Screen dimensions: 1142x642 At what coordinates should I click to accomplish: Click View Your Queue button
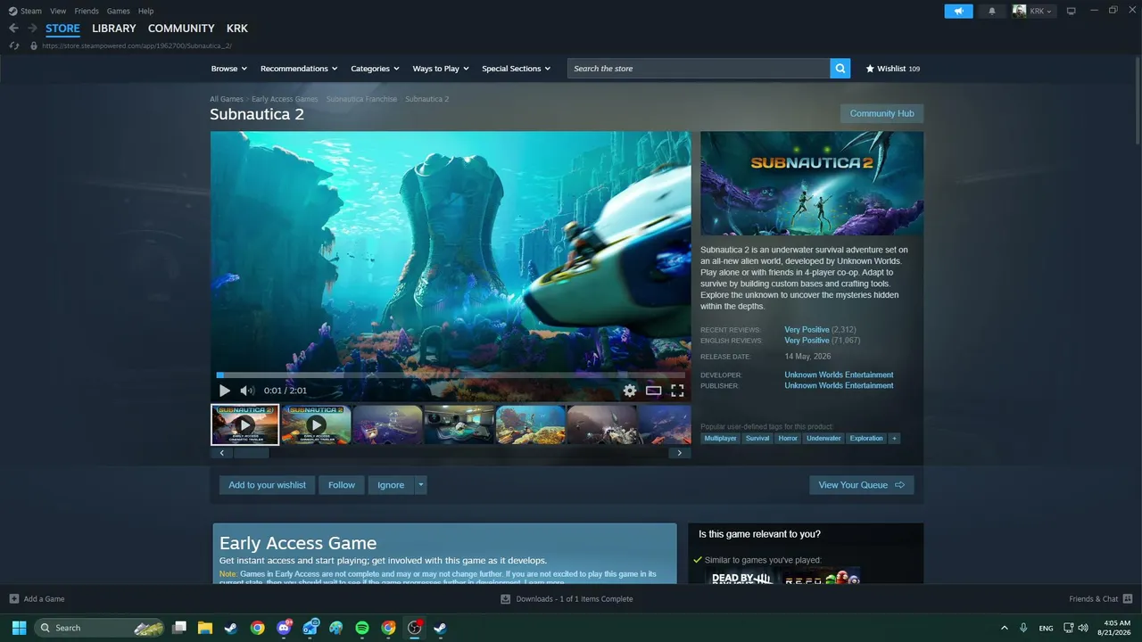[x=861, y=485]
